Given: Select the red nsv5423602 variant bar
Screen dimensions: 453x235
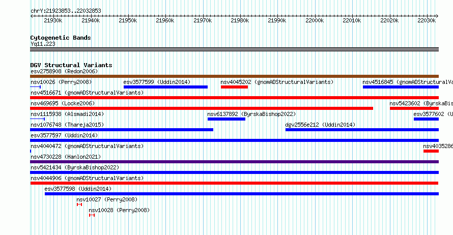Looking at the screenshot, I should click(414, 108).
